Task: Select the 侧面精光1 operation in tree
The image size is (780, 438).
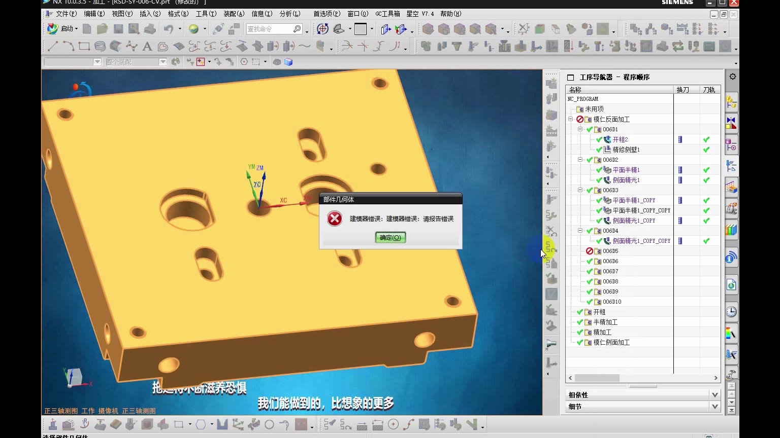Action: click(626, 180)
